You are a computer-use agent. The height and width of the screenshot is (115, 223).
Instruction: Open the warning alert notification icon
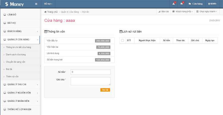(x=174, y=4)
